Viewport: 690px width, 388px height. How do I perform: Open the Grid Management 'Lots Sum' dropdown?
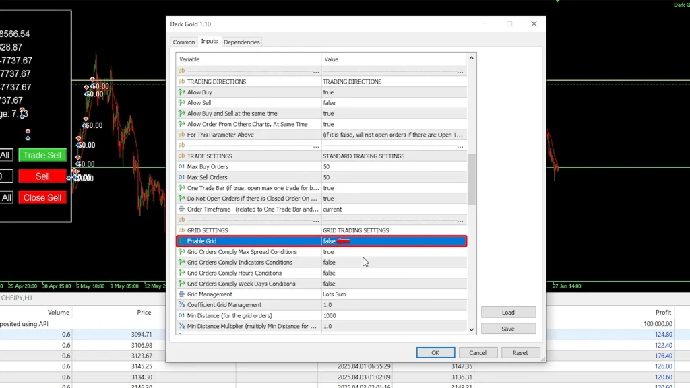pyautogui.click(x=393, y=294)
